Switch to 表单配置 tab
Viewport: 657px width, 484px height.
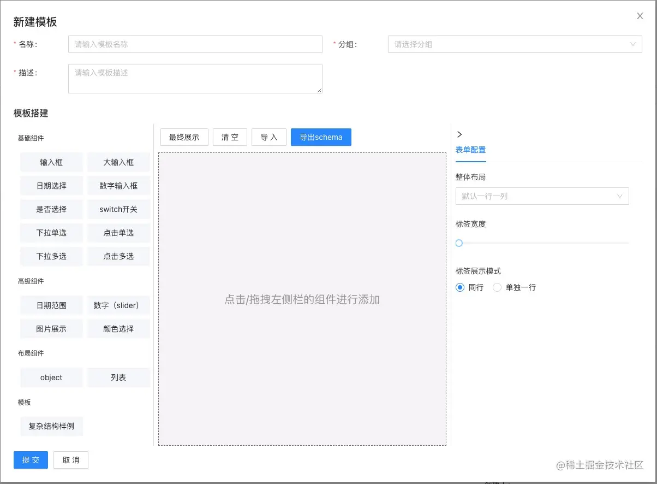[470, 150]
